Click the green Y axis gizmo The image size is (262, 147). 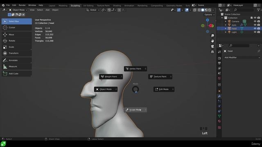point(203,26)
